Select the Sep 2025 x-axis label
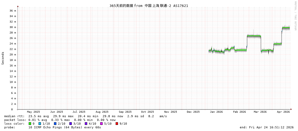The image size is (298, 131). [125, 112]
